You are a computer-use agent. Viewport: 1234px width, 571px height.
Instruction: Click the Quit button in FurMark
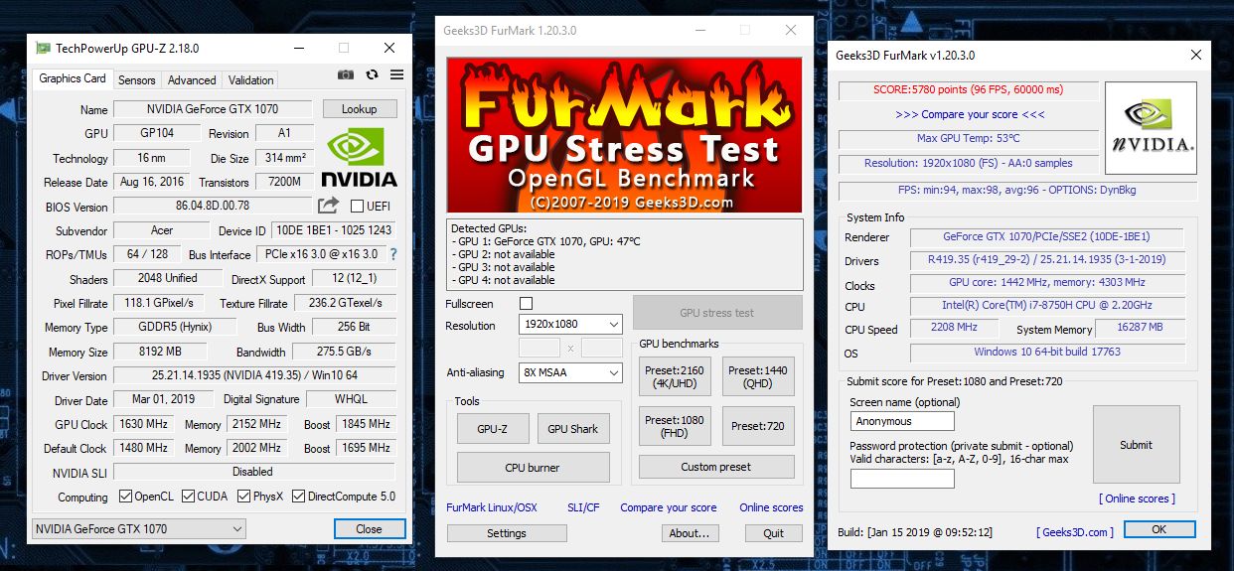[x=774, y=533]
